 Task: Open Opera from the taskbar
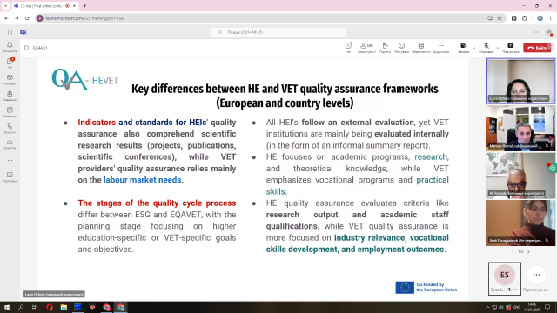[50, 307]
